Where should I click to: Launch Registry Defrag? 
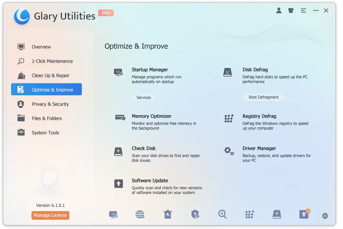tap(259, 116)
